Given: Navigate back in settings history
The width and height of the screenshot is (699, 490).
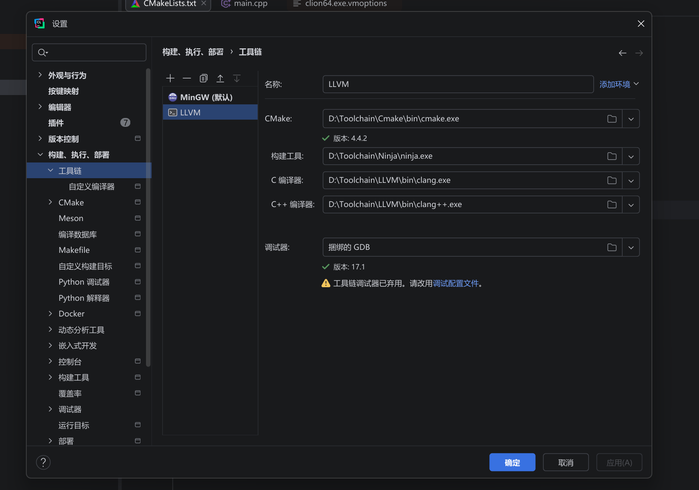Looking at the screenshot, I should [623, 53].
